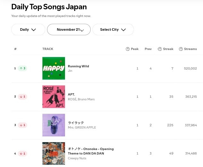
Task: Open the Daily period dropdown
Action: (x=28, y=29)
